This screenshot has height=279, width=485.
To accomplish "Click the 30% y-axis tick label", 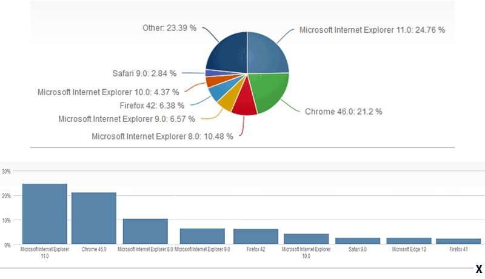I will pos(6,172).
